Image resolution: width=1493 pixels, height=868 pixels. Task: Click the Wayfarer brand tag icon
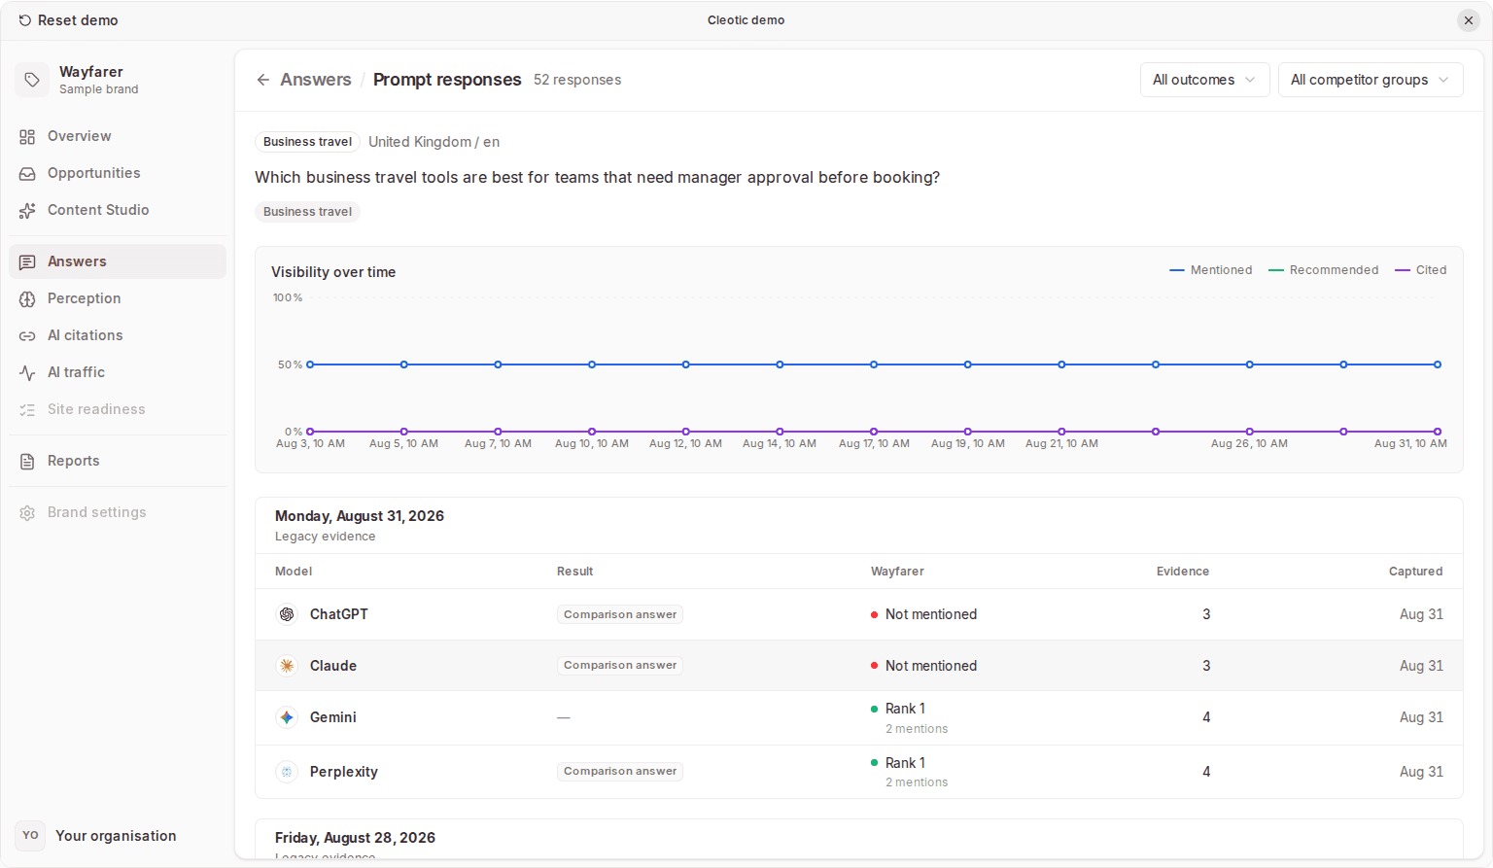pos(32,80)
